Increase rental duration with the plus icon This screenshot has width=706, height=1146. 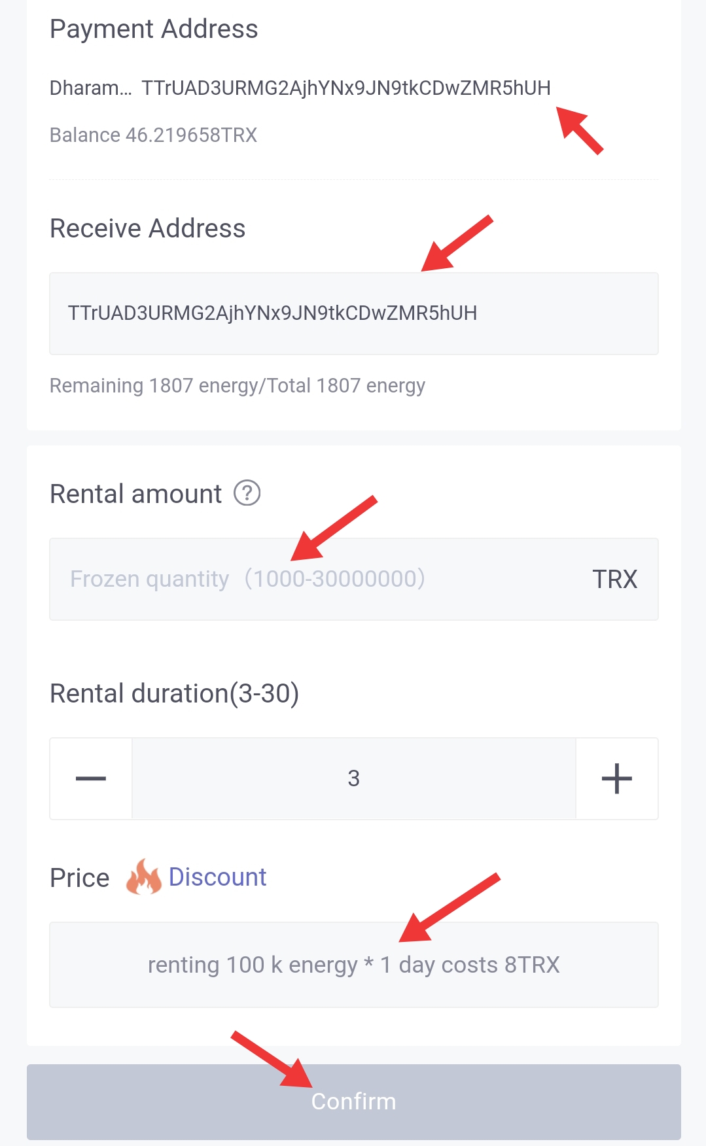pos(616,778)
